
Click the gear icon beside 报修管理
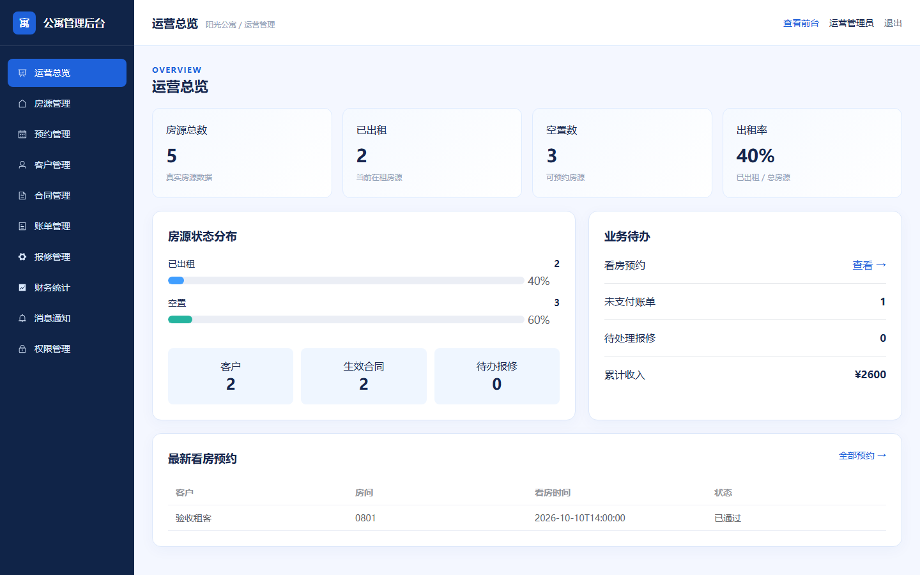point(22,257)
